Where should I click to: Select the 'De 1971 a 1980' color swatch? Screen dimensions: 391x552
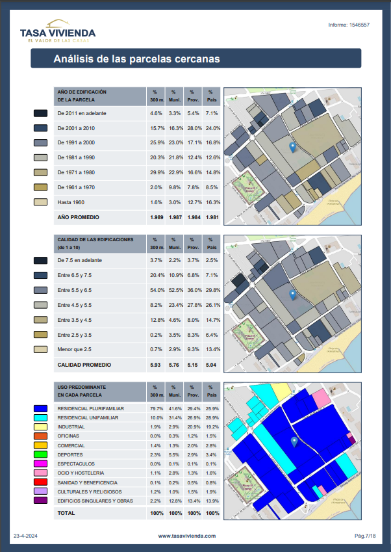[x=40, y=172]
